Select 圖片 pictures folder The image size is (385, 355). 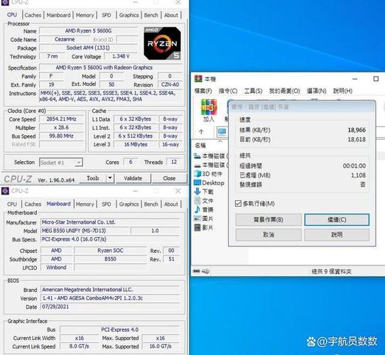[204, 219]
